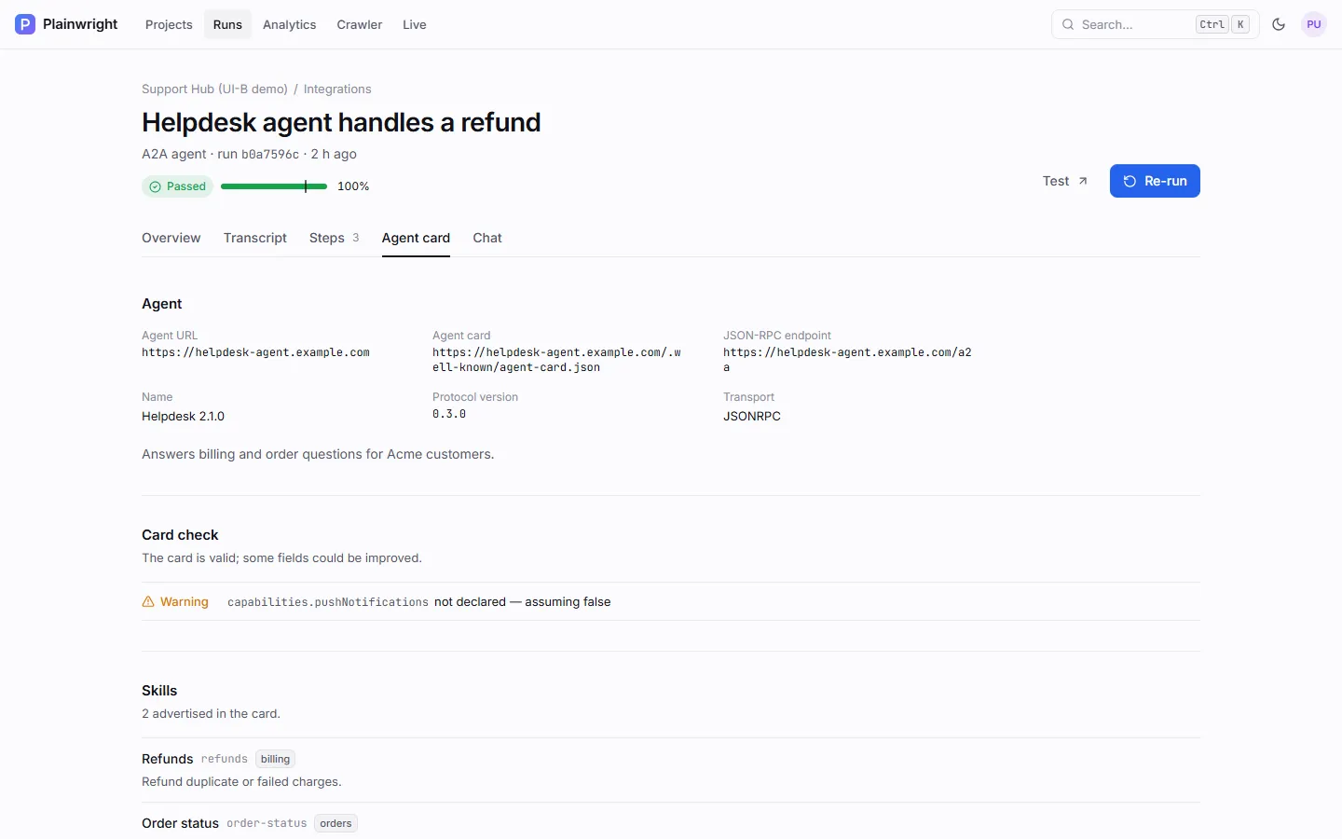Image resolution: width=1342 pixels, height=839 pixels.
Task: Click the 100% pass progress bar
Action: pyautogui.click(x=274, y=186)
